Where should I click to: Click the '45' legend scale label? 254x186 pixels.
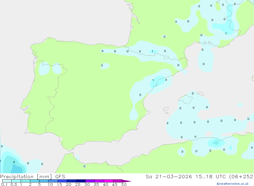pyautogui.click(x=115, y=184)
